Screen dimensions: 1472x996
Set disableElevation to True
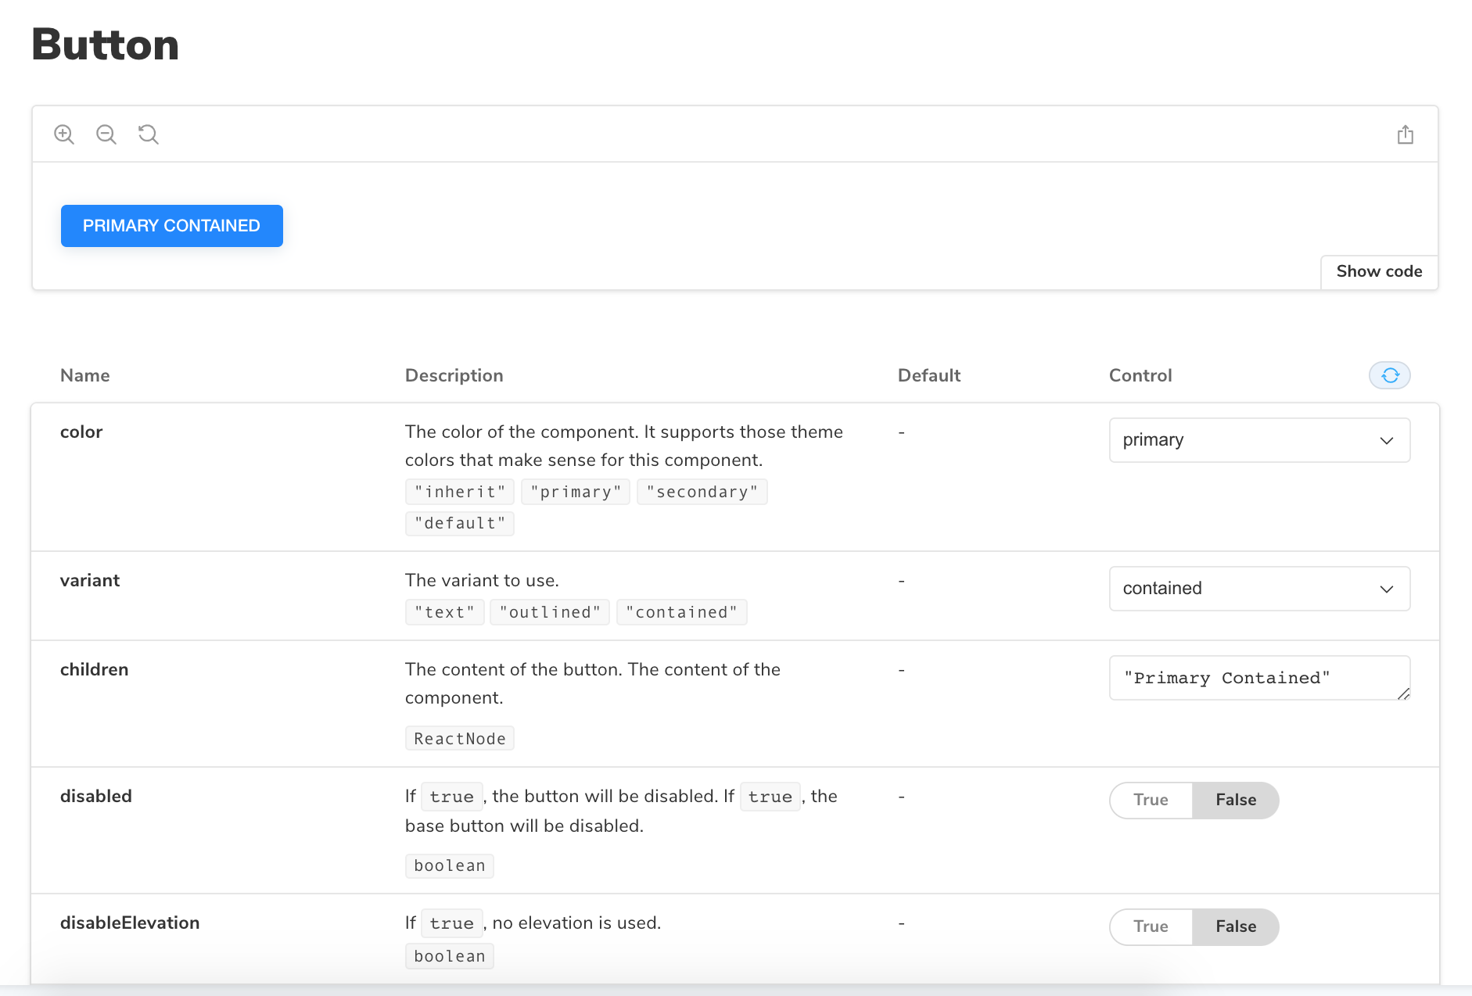(1151, 926)
